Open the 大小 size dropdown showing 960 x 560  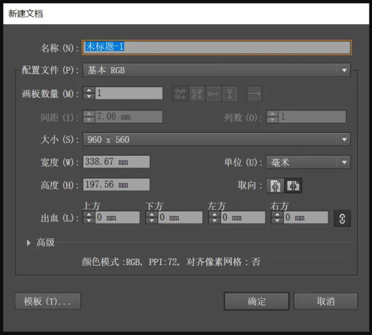(x=216, y=140)
